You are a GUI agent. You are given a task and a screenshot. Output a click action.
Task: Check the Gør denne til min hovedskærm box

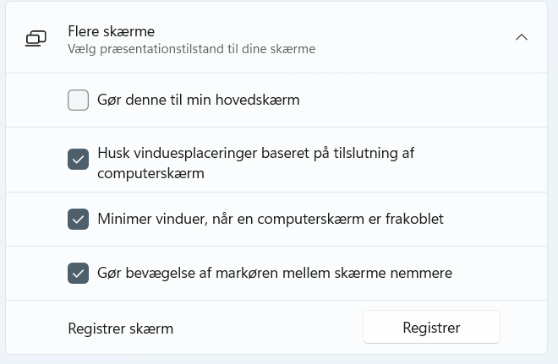[79, 100]
